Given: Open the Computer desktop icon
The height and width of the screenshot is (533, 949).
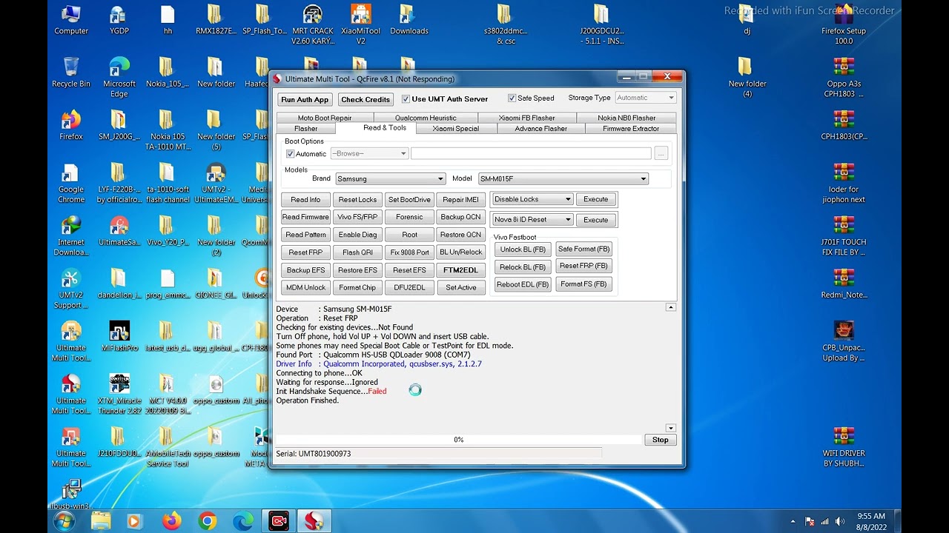Looking at the screenshot, I should click(71, 20).
